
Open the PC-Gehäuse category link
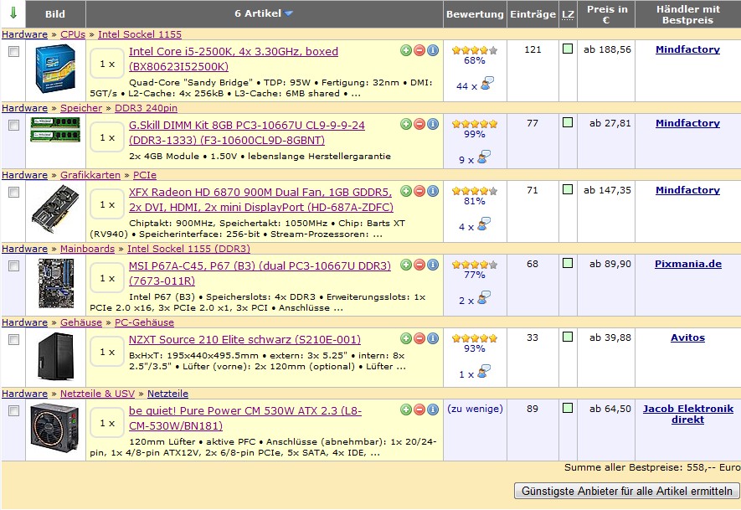pyautogui.click(x=144, y=322)
